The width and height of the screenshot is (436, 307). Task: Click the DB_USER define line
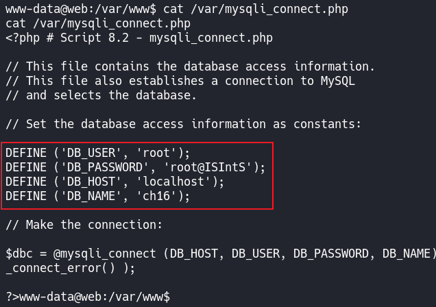click(97, 152)
